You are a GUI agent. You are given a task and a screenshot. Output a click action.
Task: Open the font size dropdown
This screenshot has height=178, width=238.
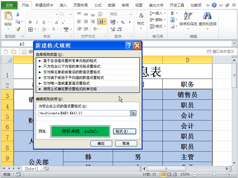(x=71, y=14)
